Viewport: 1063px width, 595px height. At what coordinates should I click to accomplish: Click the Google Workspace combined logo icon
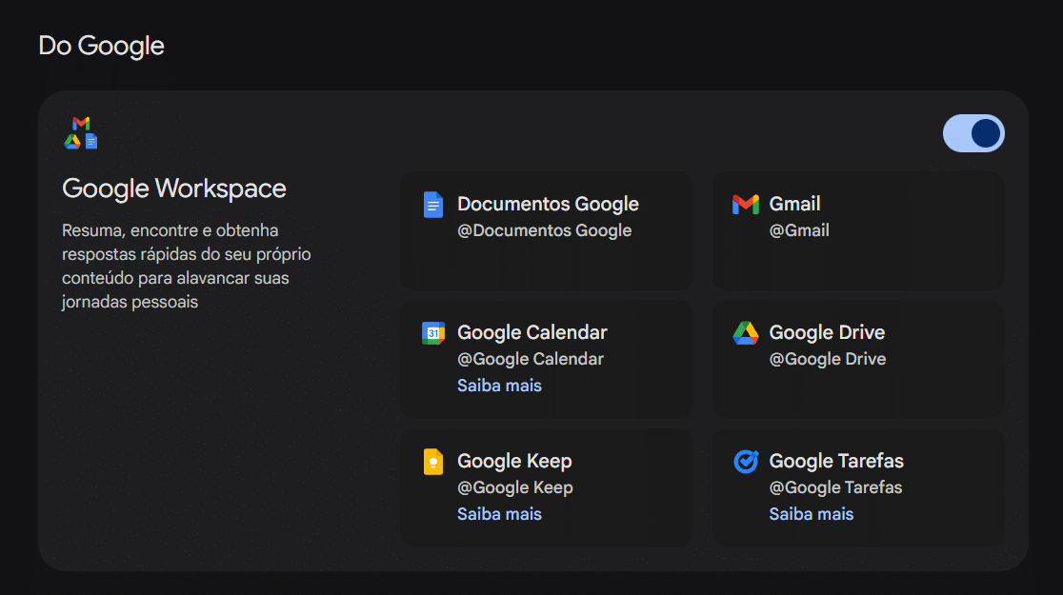click(x=81, y=133)
